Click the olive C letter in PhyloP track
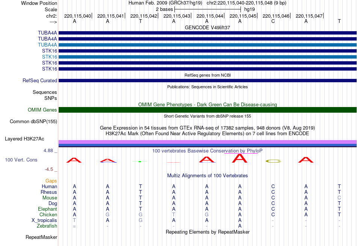Screen dimensions: 357x246 pos(273,161)
